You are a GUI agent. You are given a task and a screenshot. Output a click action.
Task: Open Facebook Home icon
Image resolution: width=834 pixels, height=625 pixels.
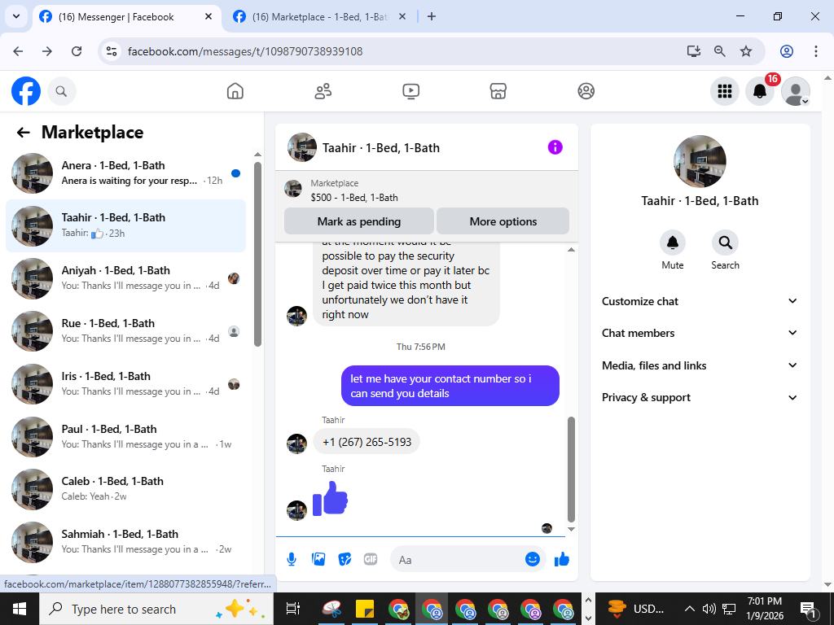[235, 91]
